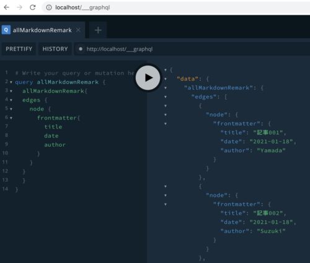Switch to the allMarkdownRemark tab
This screenshot has height=263, width=310.
point(42,30)
